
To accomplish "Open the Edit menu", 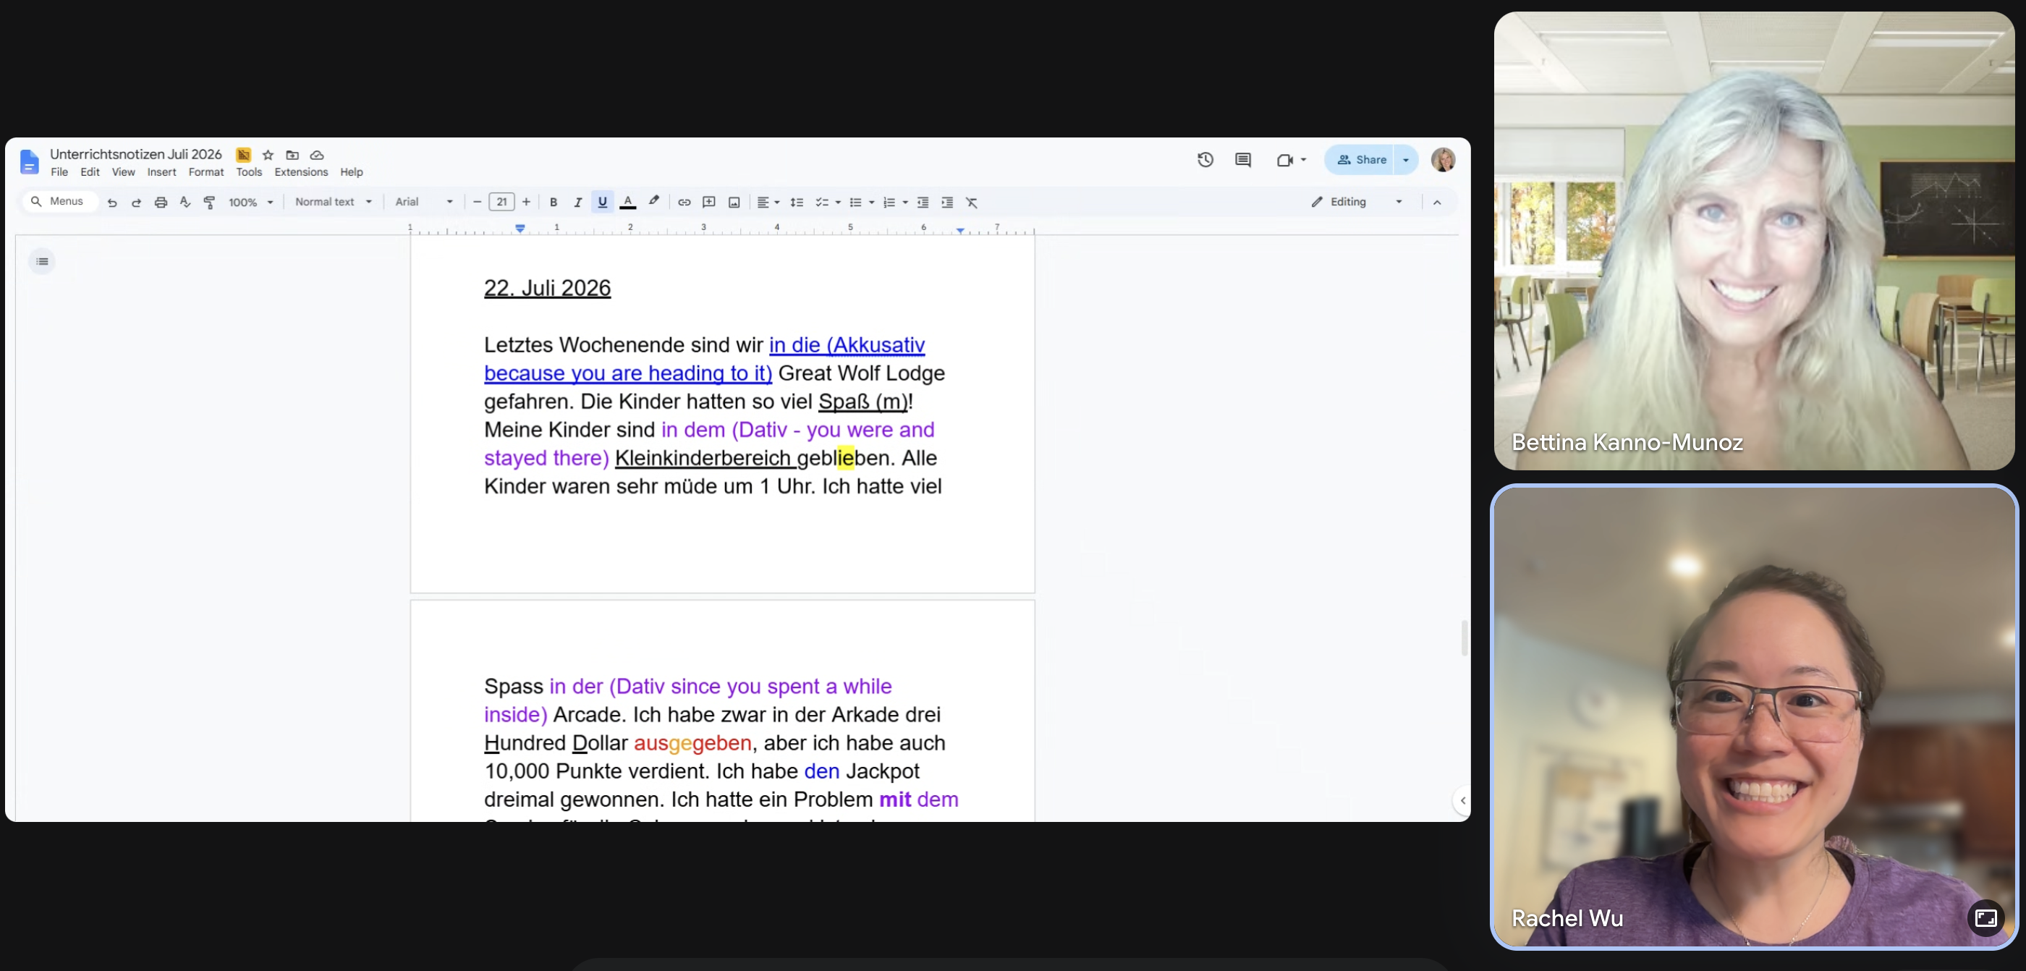I will tap(90, 172).
